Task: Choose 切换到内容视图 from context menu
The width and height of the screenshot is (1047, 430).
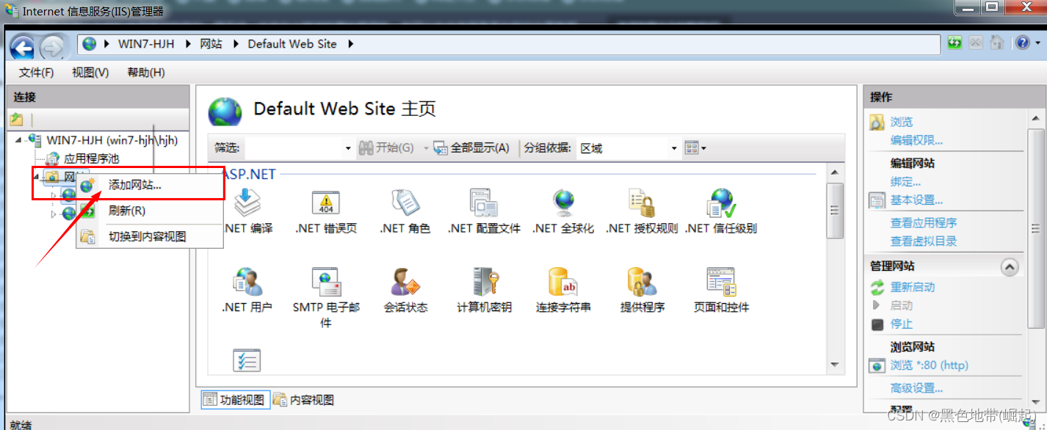Action: pos(150,236)
